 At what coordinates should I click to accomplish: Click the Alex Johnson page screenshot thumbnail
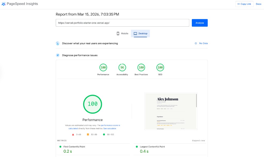pyautogui.click(x=171, y=111)
